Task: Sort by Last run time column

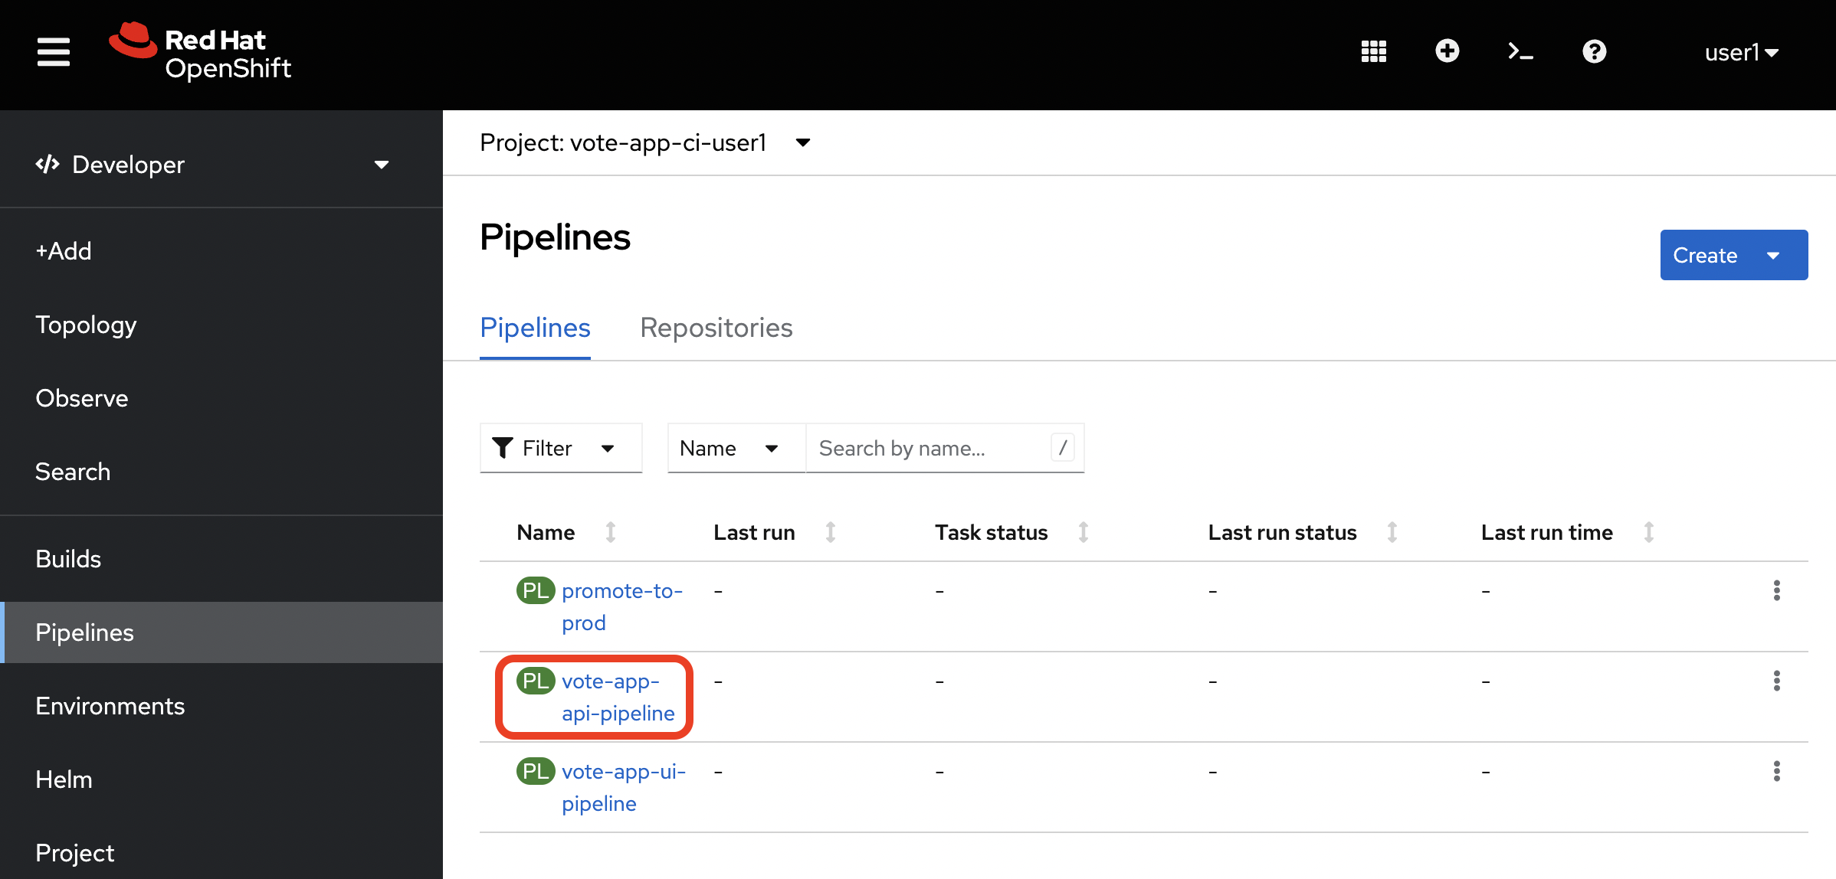Action: (x=1649, y=531)
